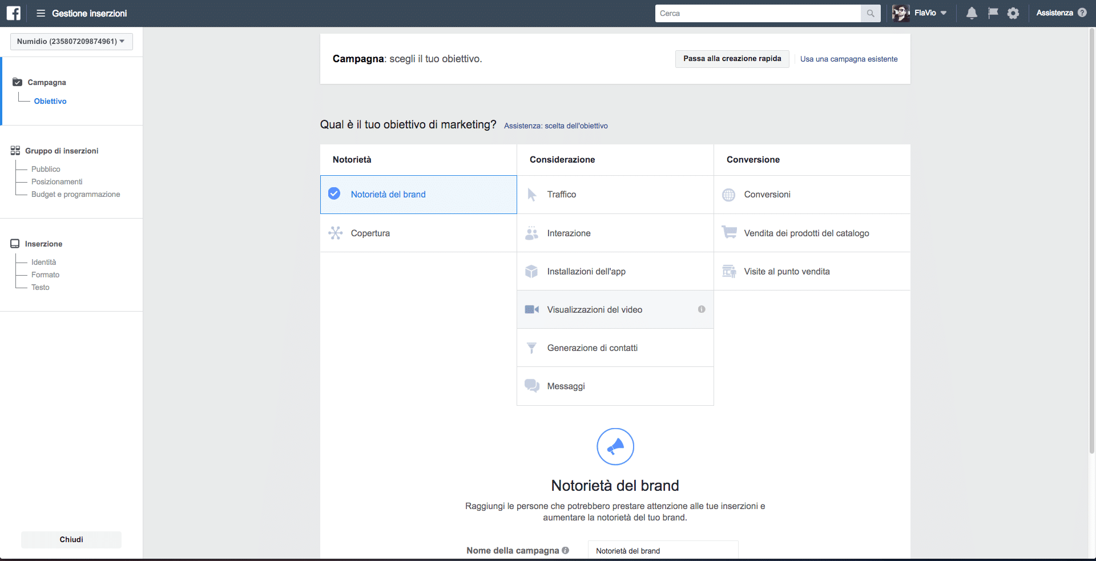Open the hamburger menu next to Gestione inserzioni
Viewport: 1096px width, 561px height.
click(41, 13)
